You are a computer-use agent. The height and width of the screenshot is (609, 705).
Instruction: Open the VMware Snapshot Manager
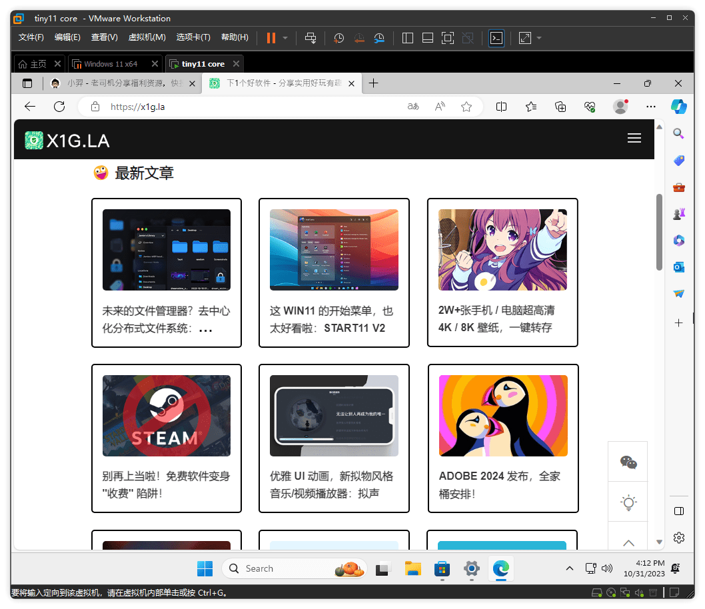(380, 38)
